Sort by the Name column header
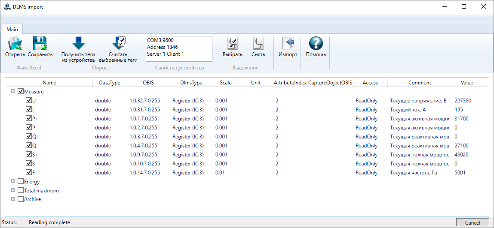 49,83
